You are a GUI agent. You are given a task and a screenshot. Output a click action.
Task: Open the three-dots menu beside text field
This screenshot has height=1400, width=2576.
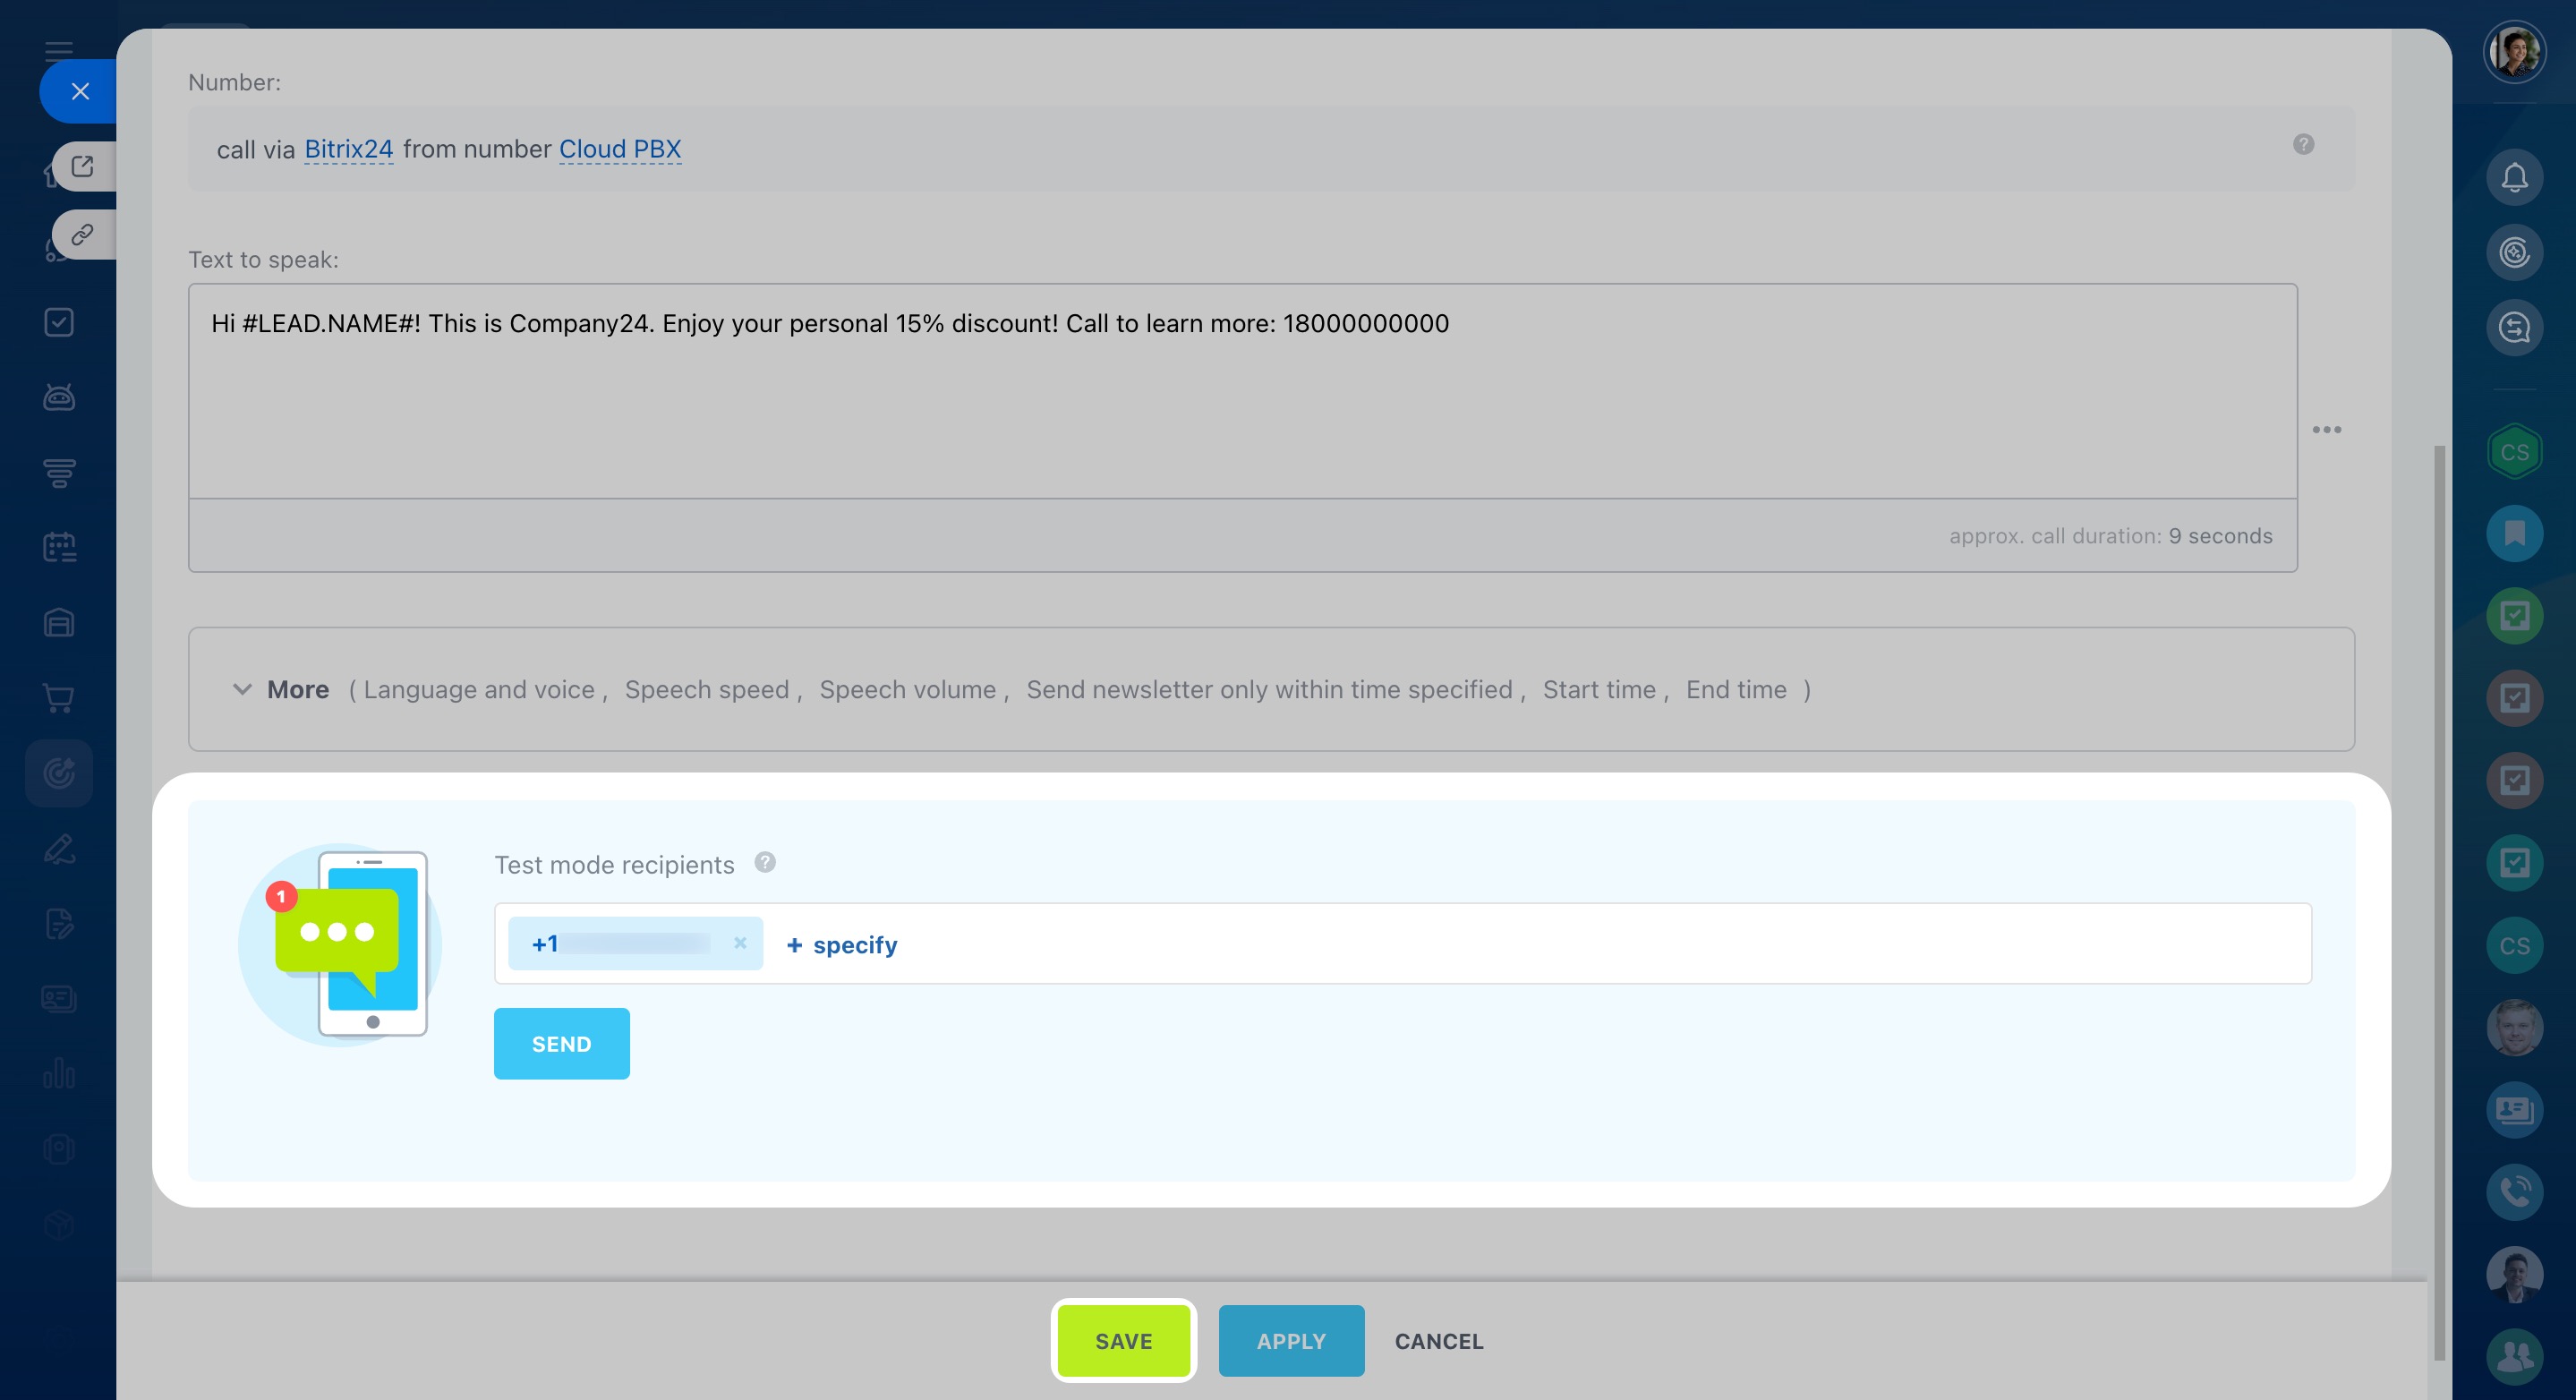2326,430
